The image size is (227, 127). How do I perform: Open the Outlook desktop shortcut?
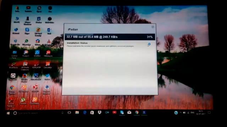click(49, 31)
